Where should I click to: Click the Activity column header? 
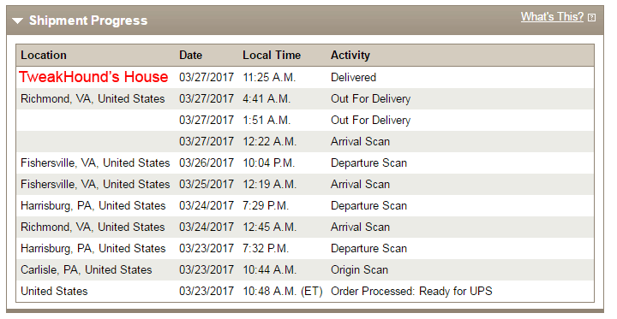point(350,56)
